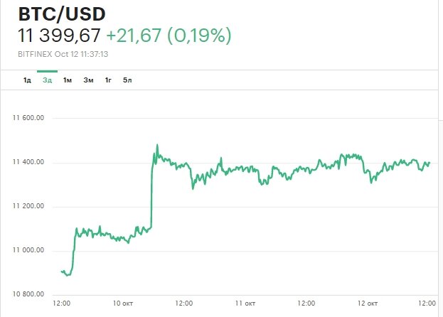Select the 1д time range tab

pyautogui.click(x=27, y=80)
